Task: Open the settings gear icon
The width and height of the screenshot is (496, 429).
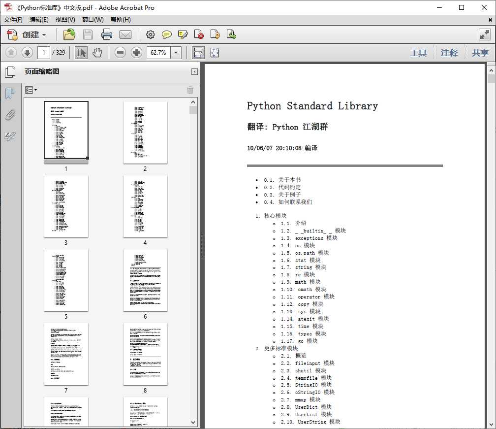Action: coord(150,34)
